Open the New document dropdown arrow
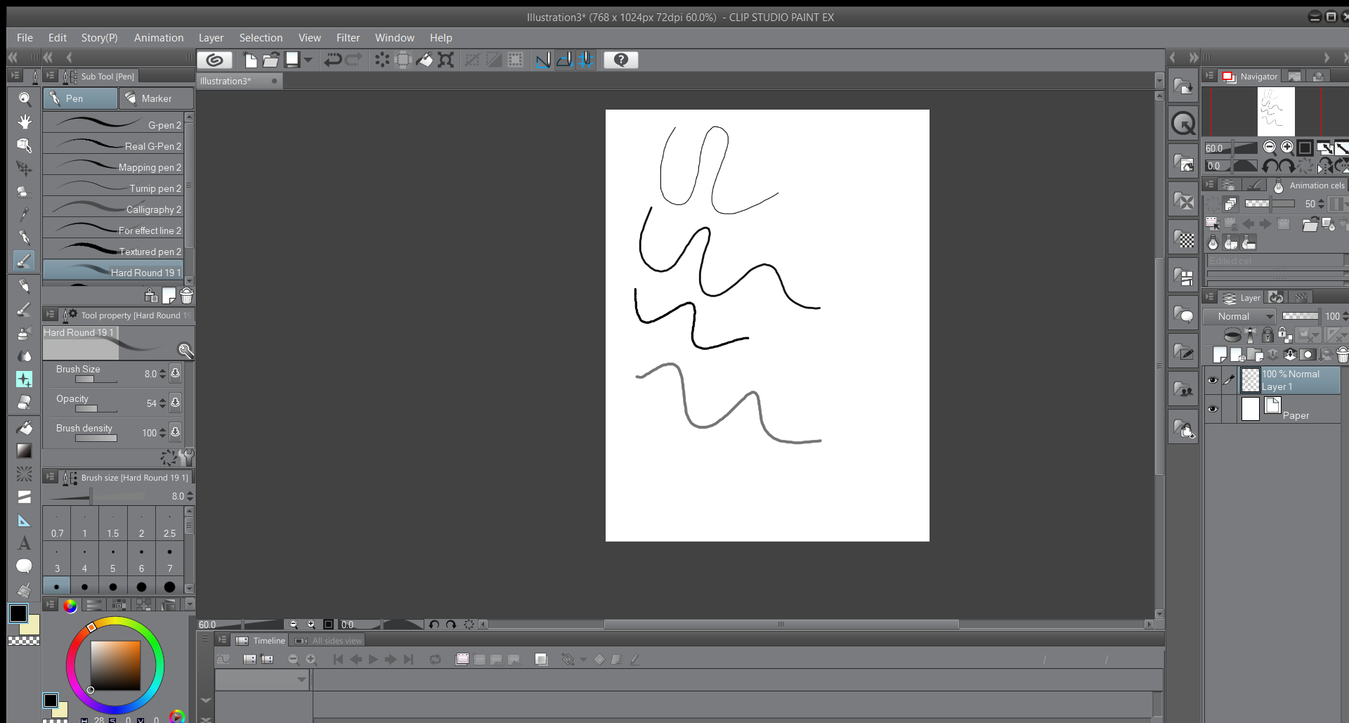Viewport: 1349px width, 723px height. pyautogui.click(x=308, y=60)
